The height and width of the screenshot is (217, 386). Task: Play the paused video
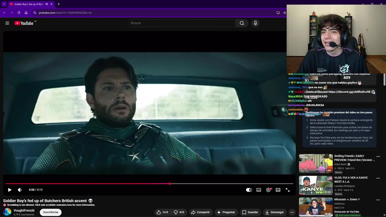click(10, 190)
